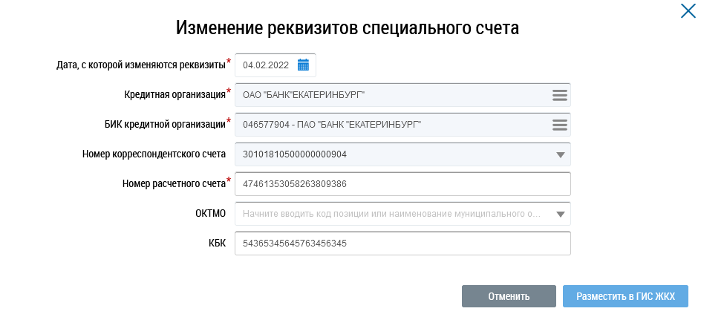Close the dialog with the X icon
This screenshot has height=317, width=701.
click(688, 10)
